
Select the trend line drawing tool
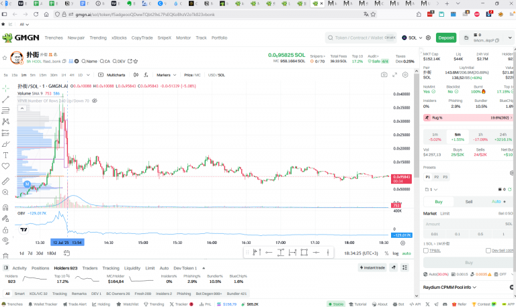coord(5,99)
